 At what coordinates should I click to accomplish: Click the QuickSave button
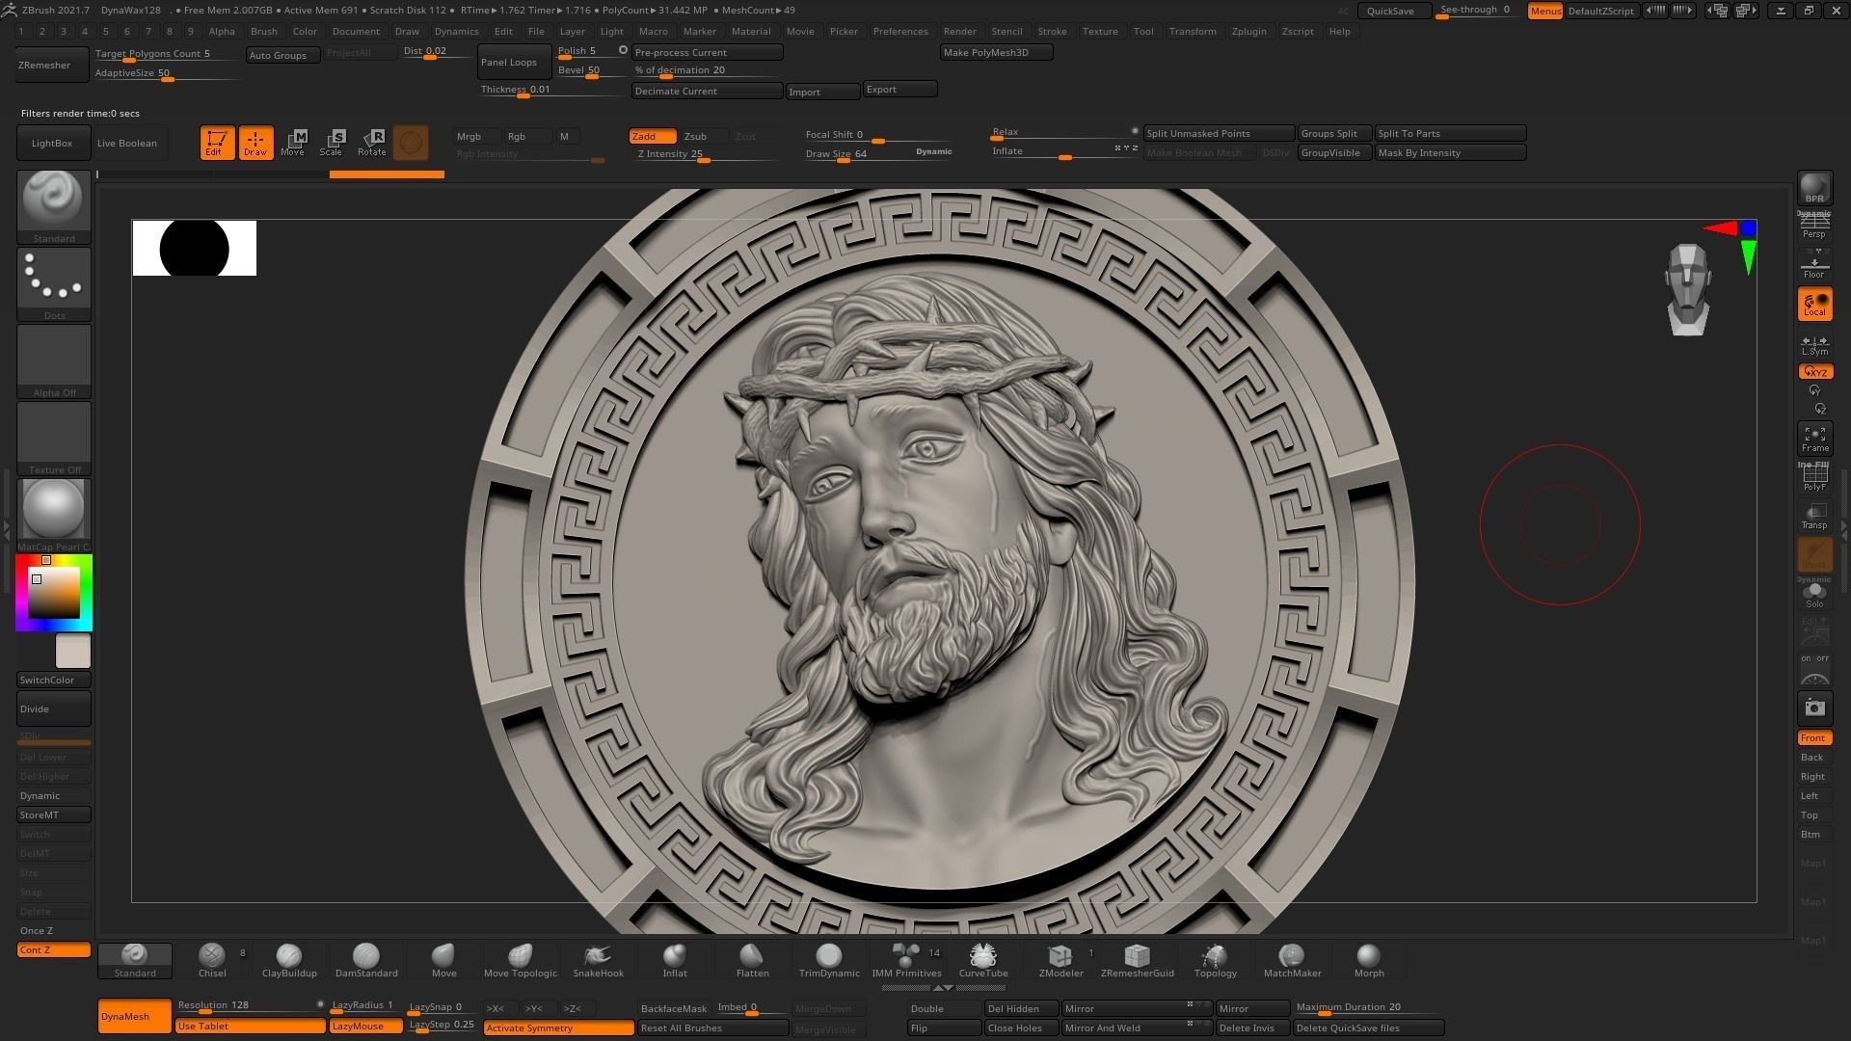1394,11
